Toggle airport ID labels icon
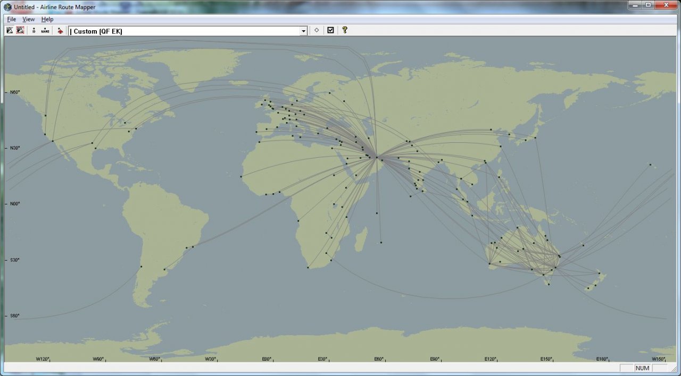The image size is (681, 376). (34, 31)
